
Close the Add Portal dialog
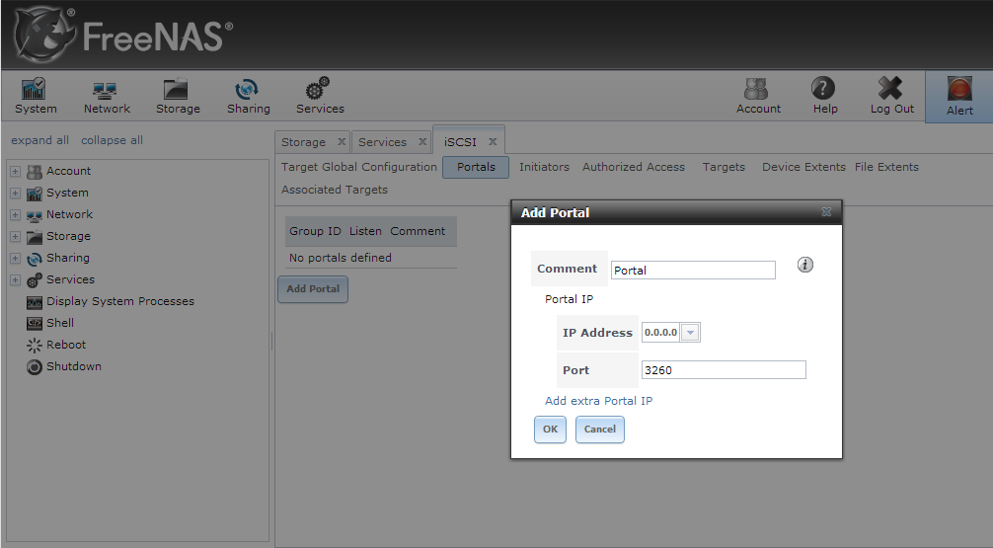click(826, 211)
